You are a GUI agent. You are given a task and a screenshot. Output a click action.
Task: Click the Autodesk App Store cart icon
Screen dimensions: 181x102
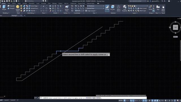coord(162,1)
